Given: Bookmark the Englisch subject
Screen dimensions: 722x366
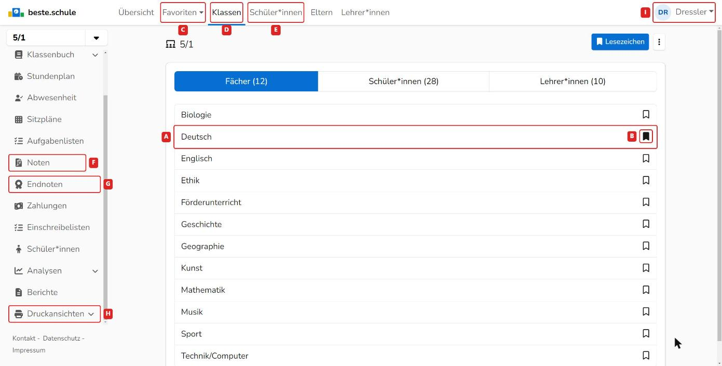Looking at the screenshot, I should click(x=646, y=158).
